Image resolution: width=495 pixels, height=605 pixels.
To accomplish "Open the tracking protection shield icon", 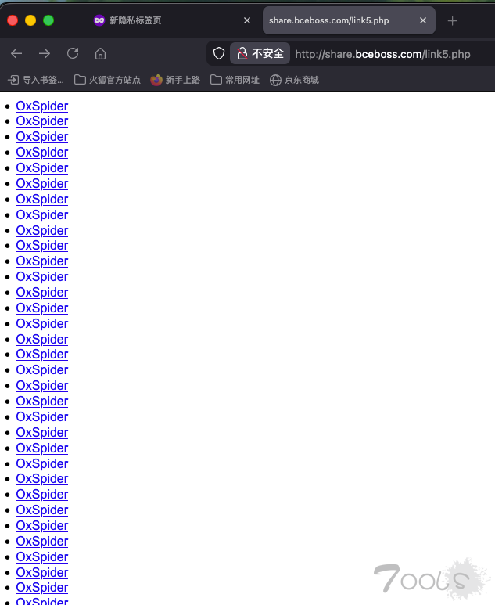I will click(x=219, y=54).
